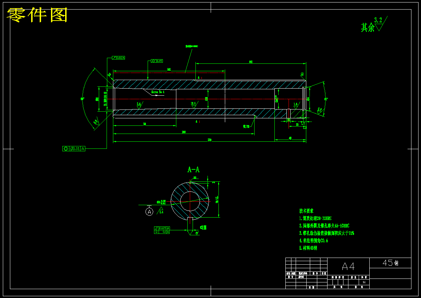Select the 1:1 scale cell in title block
The width and height of the screenshot is (421, 298).
[364, 282]
